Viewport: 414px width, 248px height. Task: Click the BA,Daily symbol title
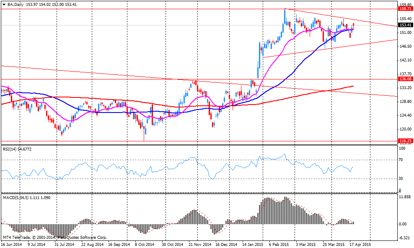click(15, 5)
